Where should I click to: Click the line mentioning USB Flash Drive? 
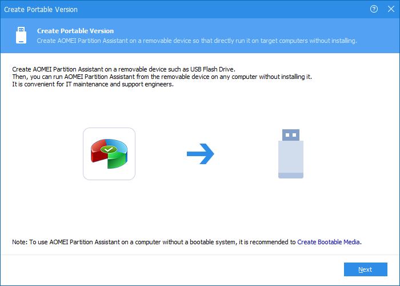coord(124,69)
